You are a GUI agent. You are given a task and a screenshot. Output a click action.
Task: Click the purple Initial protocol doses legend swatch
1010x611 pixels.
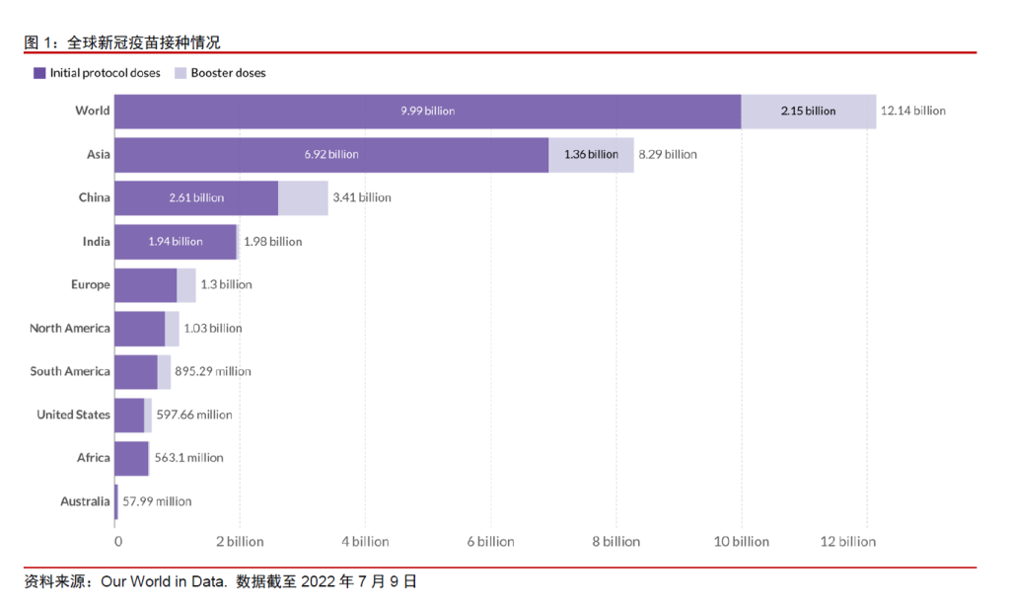click(x=39, y=73)
